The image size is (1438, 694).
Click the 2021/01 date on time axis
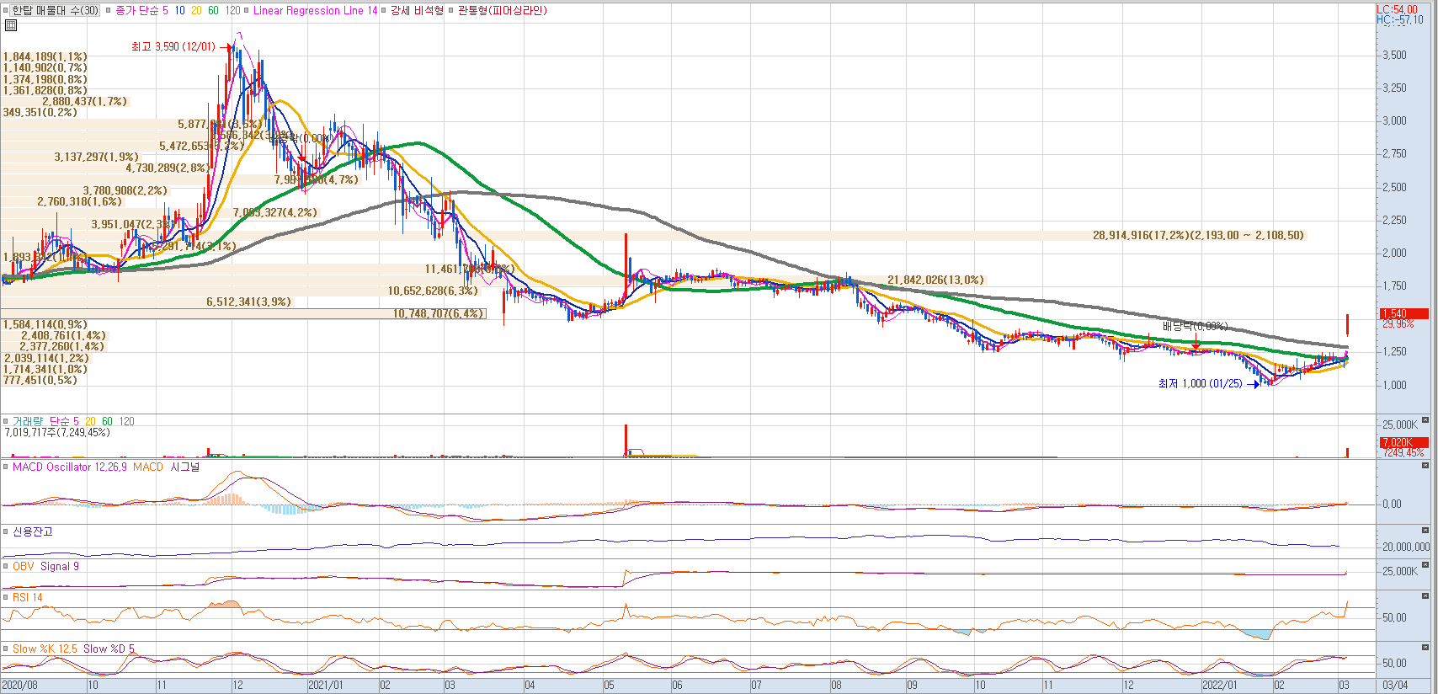pos(325,685)
